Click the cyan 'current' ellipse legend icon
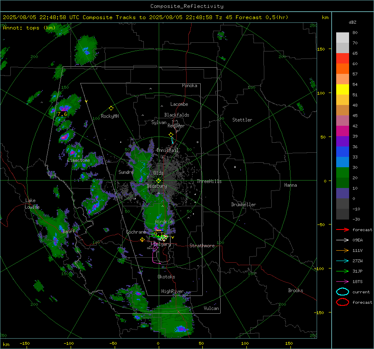Viewport: 374px width, 349px height. click(x=342, y=292)
